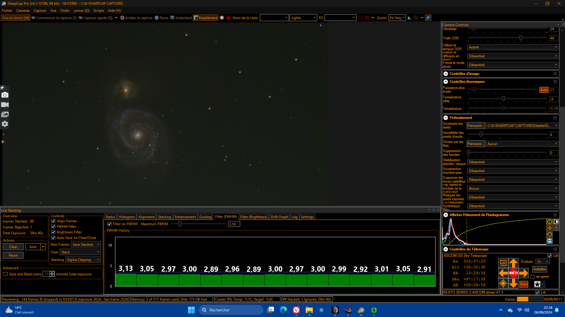Check the se garer checkbox

coord(533,277)
